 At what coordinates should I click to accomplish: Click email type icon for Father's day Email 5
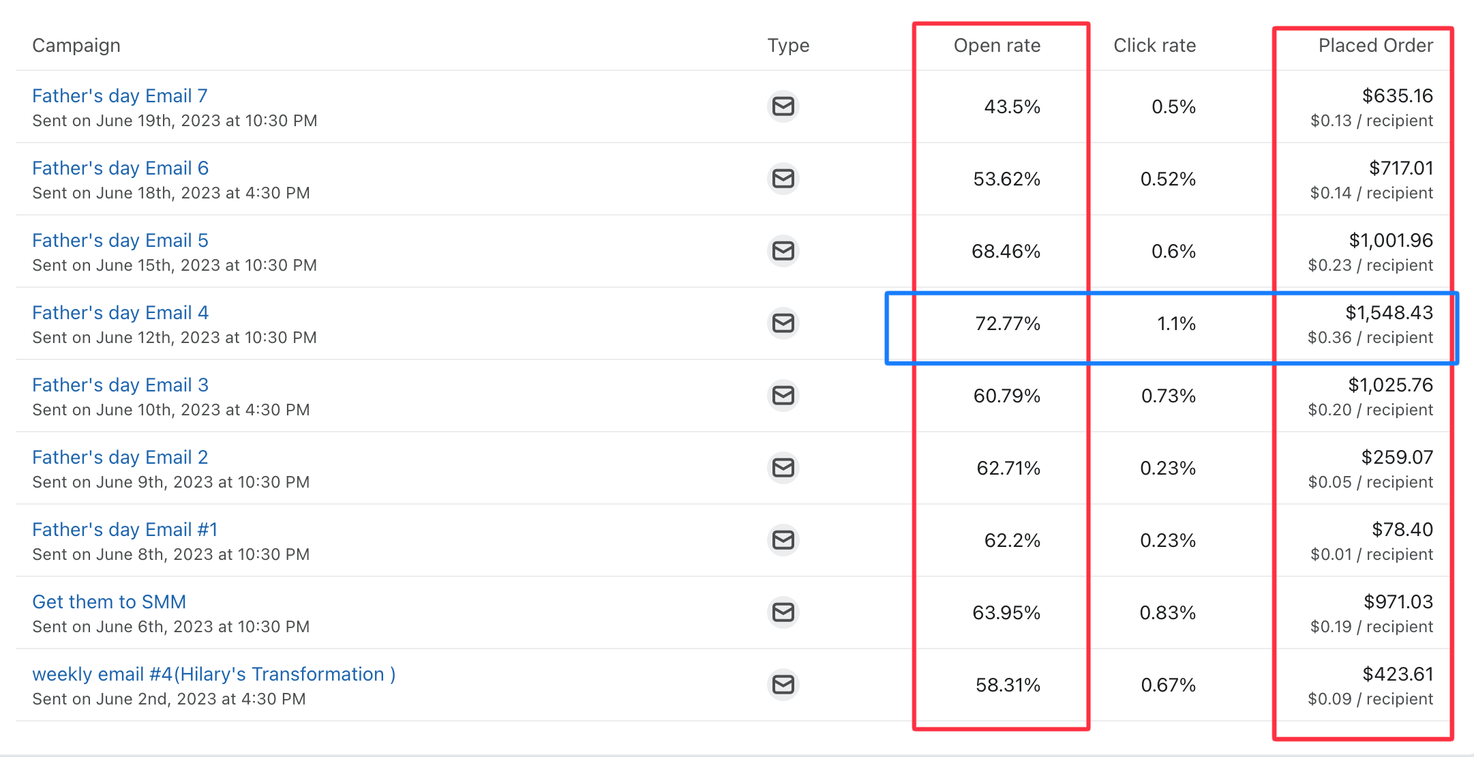pyautogui.click(x=783, y=251)
